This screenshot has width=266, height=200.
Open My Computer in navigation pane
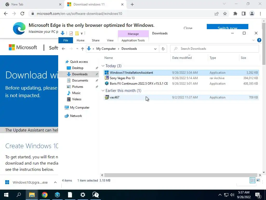[x=79, y=108]
